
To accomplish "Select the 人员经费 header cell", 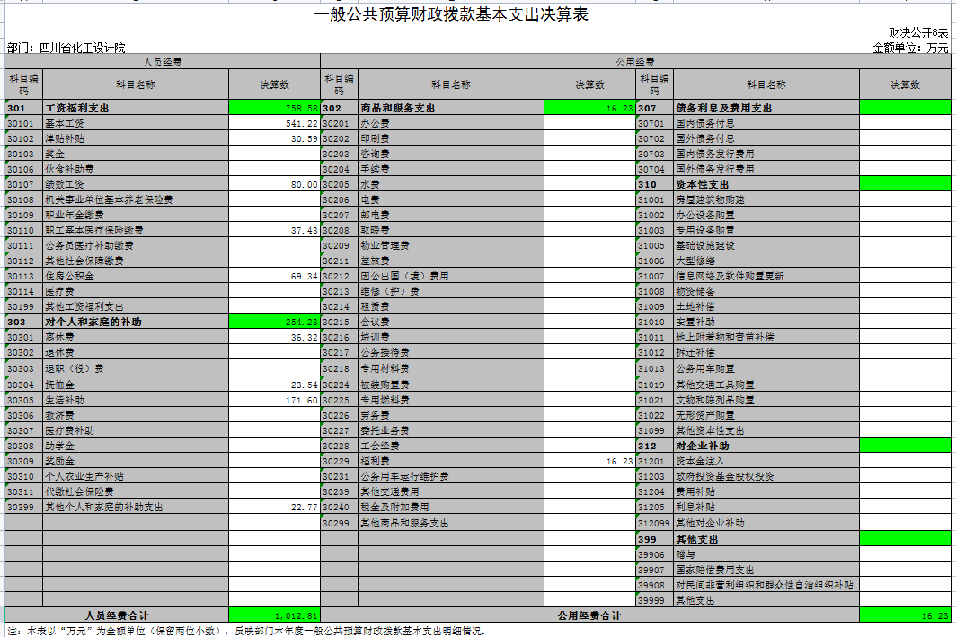I will point(163,62).
